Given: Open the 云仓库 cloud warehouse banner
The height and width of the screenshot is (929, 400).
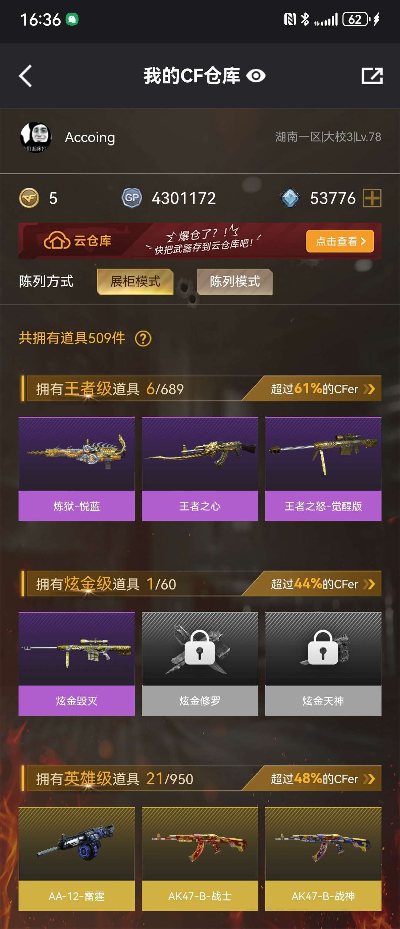Looking at the screenshot, I should 200,241.
